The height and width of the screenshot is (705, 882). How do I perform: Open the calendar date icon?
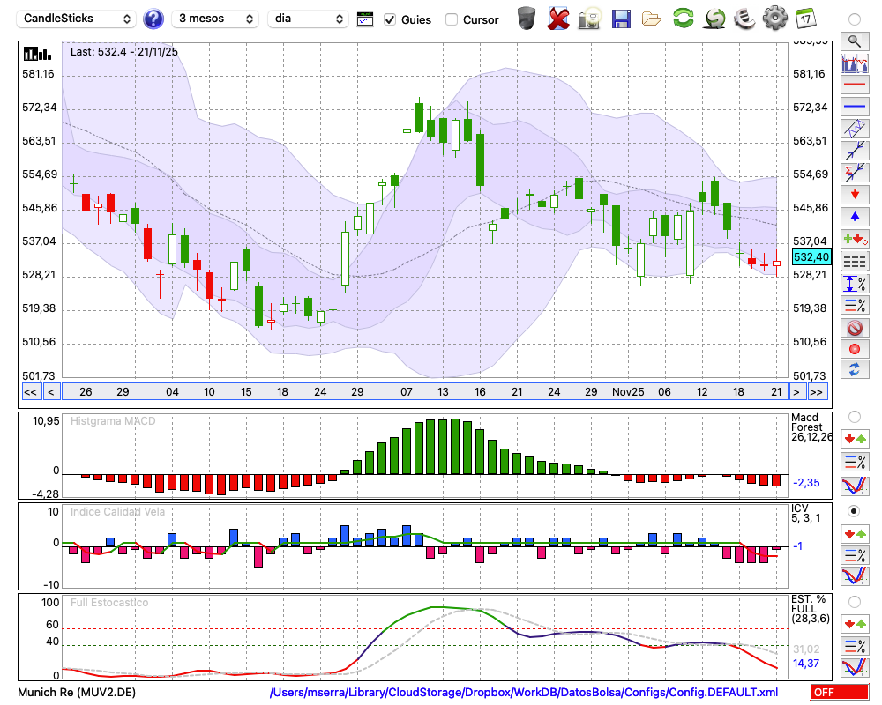point(805,18)
